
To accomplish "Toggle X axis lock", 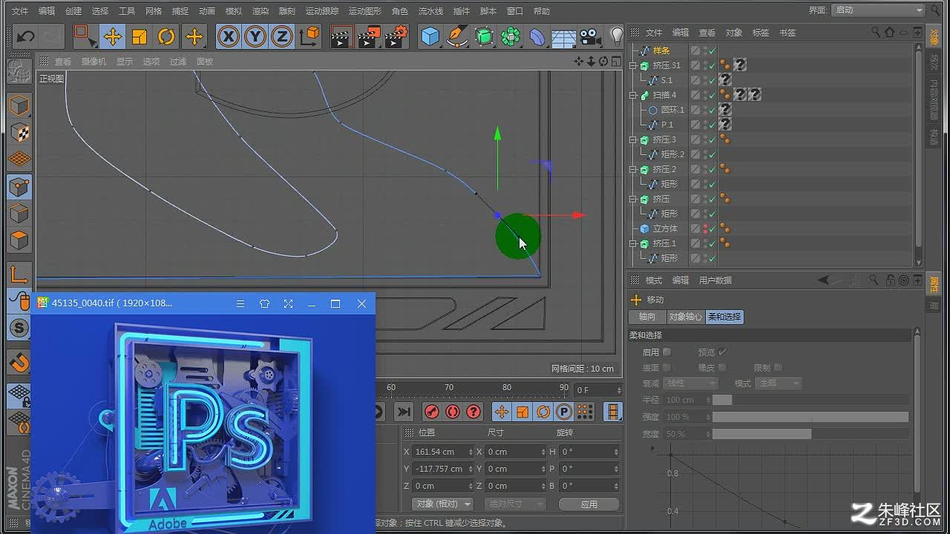I will [x=229, y=36].
